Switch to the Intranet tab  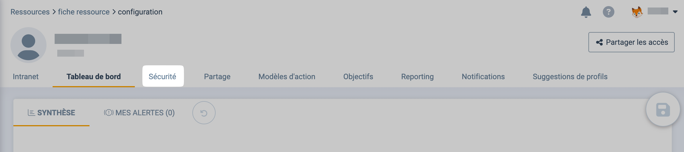click(x=26, y=77)
